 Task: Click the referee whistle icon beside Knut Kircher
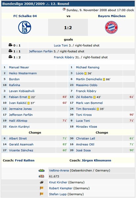pos(41,182)
